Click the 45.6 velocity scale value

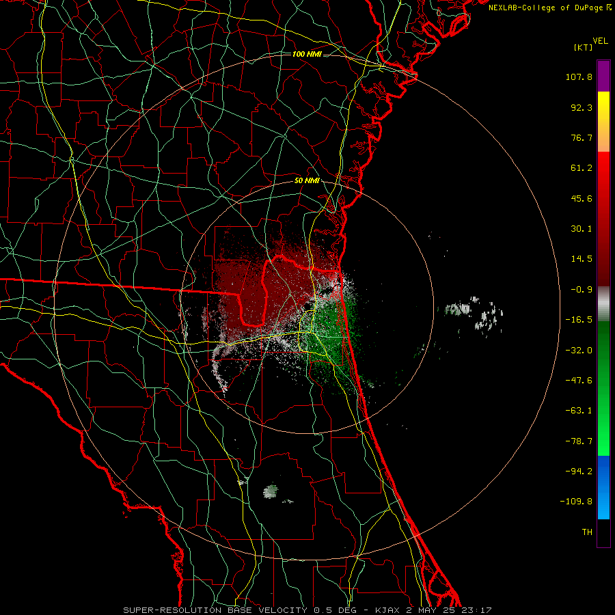pyautogui.click(x=582, y=198)
